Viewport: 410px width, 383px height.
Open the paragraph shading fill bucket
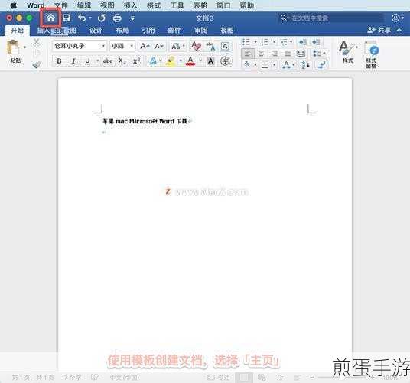click(247, 64)
